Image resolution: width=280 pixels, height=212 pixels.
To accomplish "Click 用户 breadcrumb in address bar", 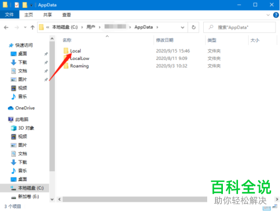I will coord(91,27).
